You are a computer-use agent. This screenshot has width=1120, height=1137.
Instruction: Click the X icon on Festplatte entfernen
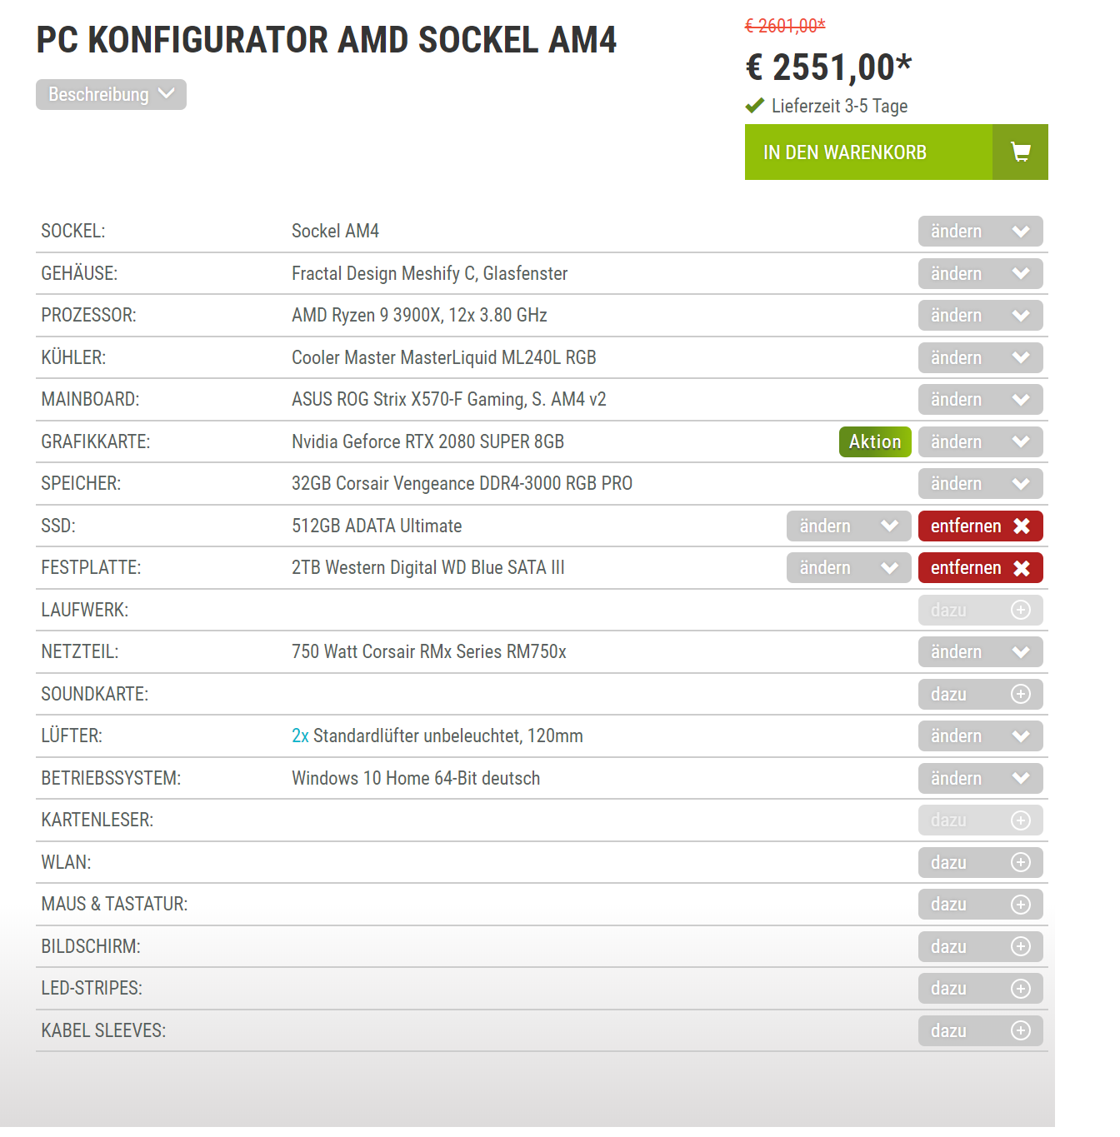[1022, 568]
